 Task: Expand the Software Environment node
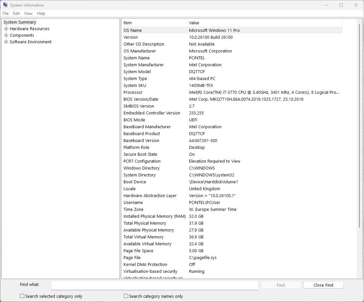click(x=6, y=42)
